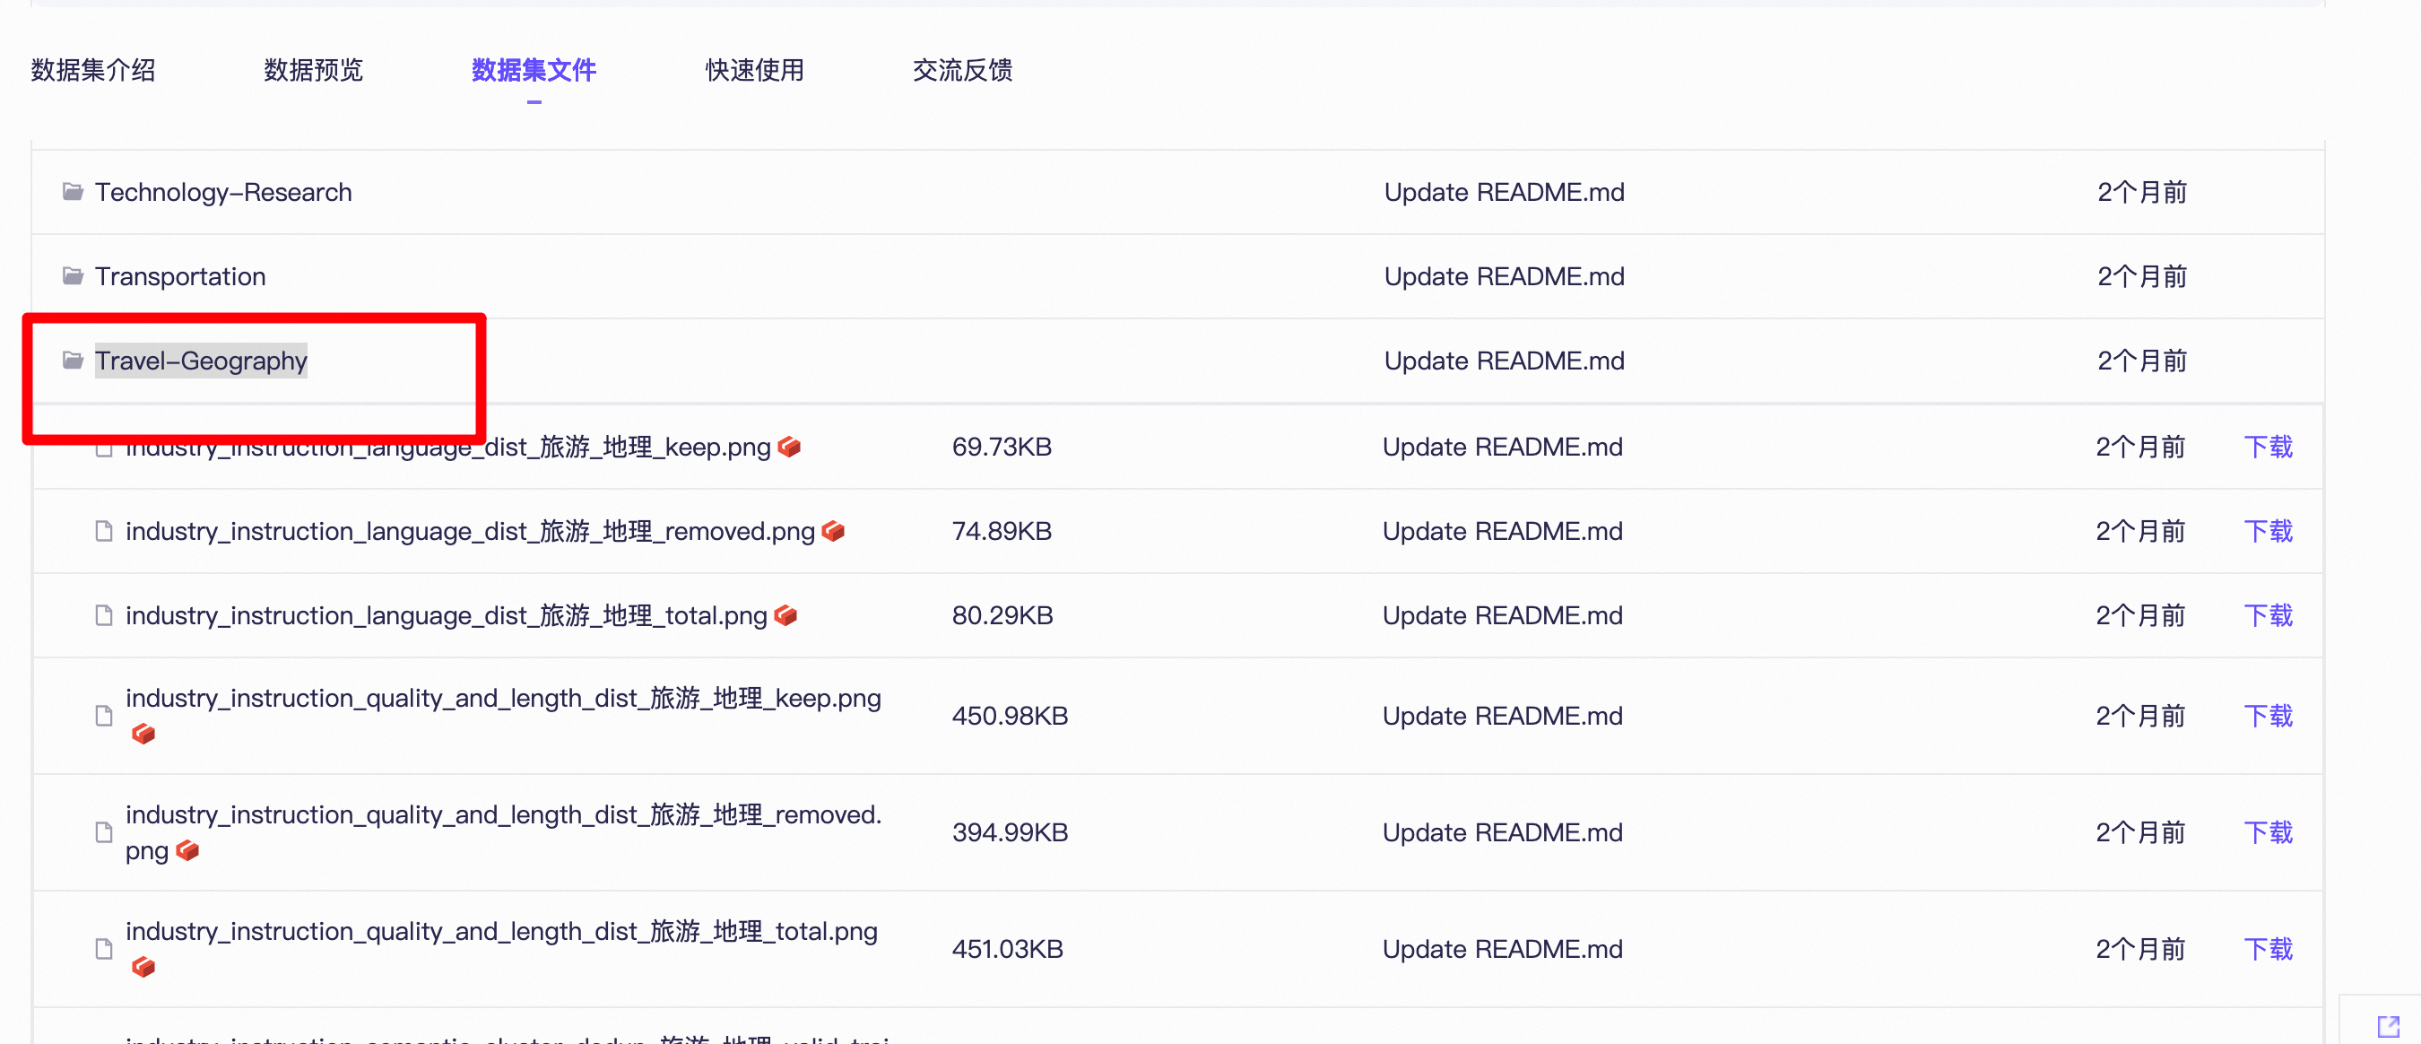Collapse the Travel-Geography folder
Screen dimensions: 2421x1044
click(200, 361)
